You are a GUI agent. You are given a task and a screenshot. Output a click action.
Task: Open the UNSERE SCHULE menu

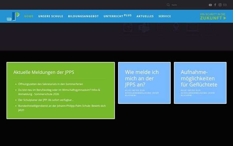[51, 16]
